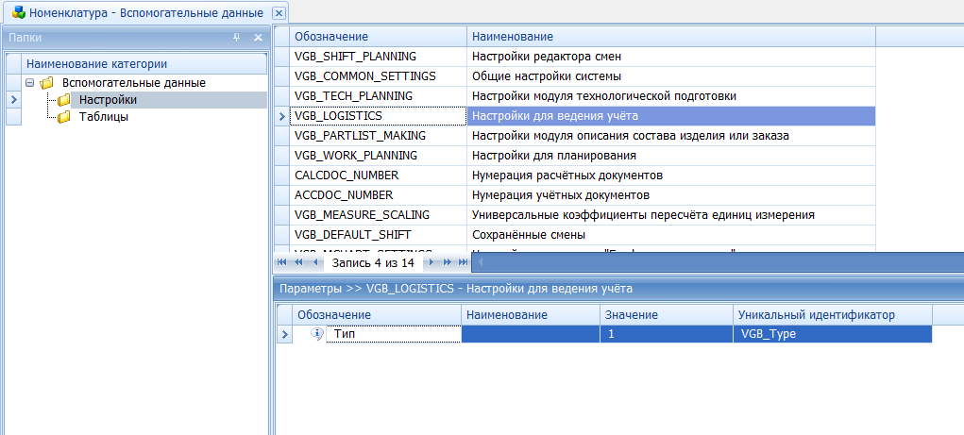This screenshot has width=964, height=435.
Task: Sort by Значение column header
Action: 666,314
